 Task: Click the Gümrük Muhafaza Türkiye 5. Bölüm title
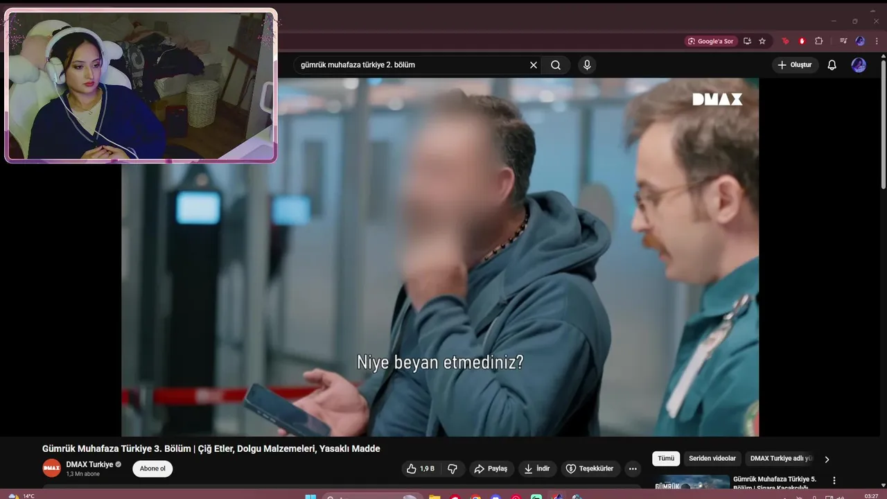(x=775, y=482)
